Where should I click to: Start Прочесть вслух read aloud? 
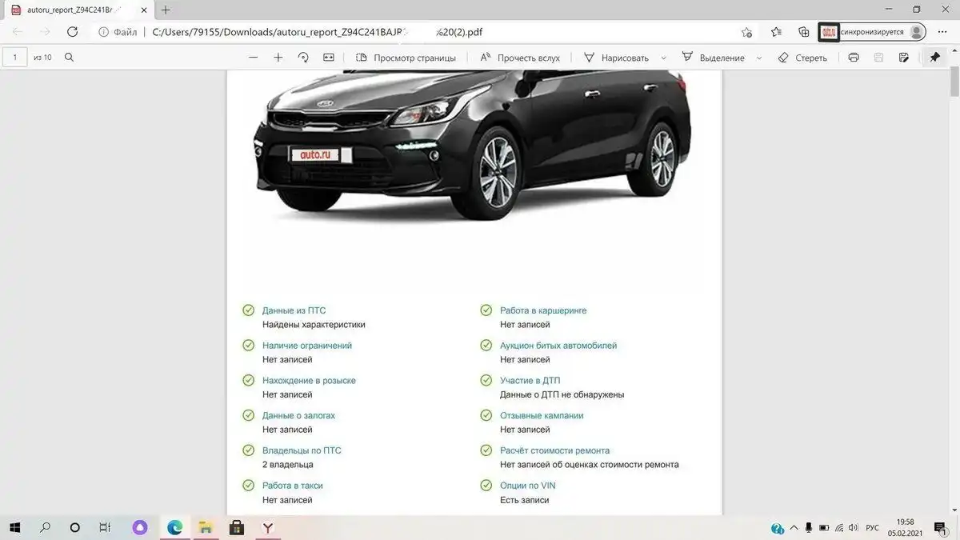(x=519, y=58)
